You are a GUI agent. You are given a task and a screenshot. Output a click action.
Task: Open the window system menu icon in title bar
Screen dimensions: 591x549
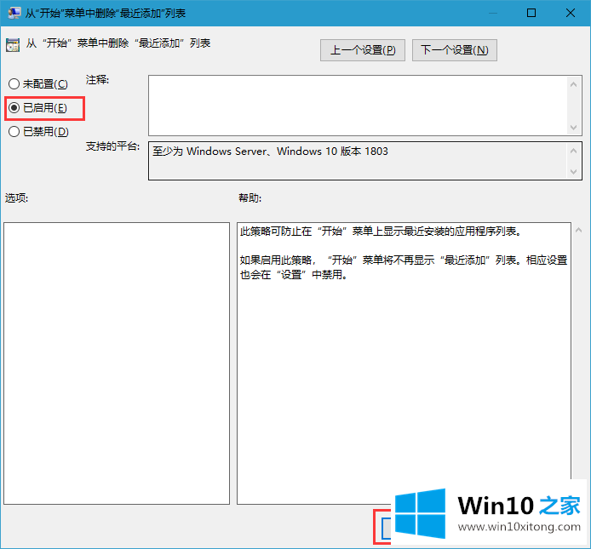coord(13,14)
